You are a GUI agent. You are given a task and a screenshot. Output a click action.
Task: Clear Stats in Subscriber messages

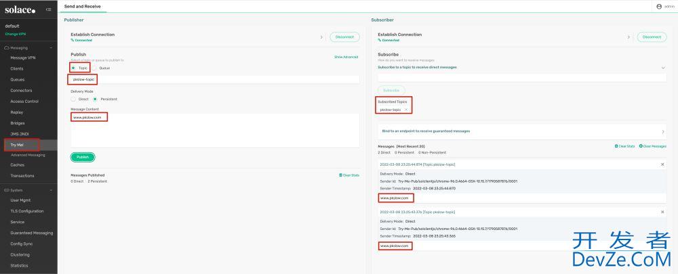coord(625,146)
